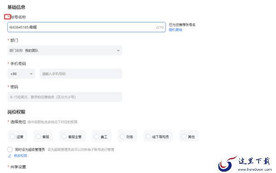The image size is (276, 173).
Task: Click the pencil icon beside 修改权限
Action: 10,156
